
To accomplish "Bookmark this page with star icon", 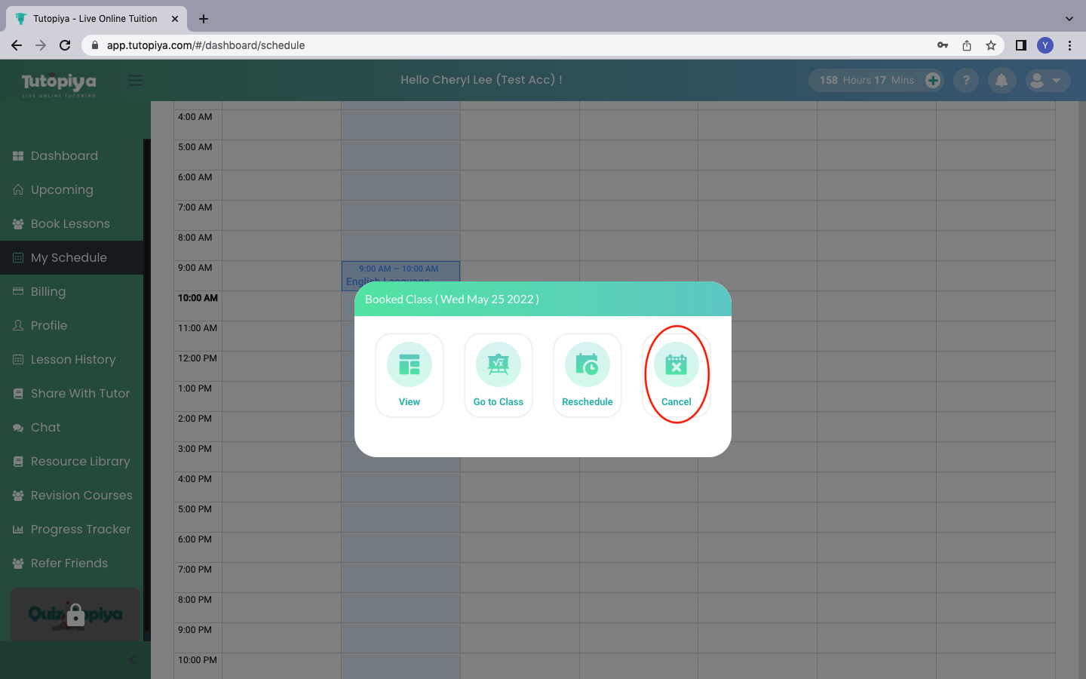I will pos(991,45).
